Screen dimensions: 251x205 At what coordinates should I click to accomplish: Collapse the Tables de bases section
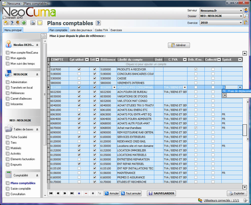click(x=37, y=129)
